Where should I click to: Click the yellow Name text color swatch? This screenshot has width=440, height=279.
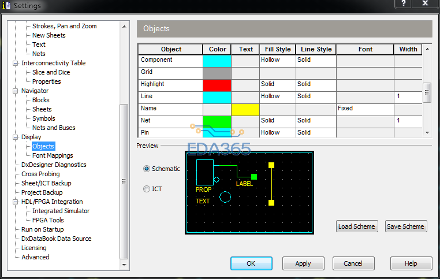pyautogui.click(x=245, y=109)
